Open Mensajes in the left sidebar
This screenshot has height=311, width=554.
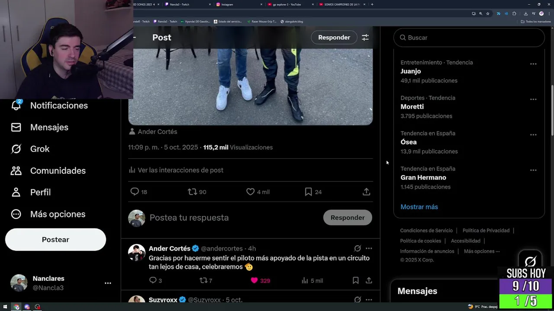(x=39, y=127)
